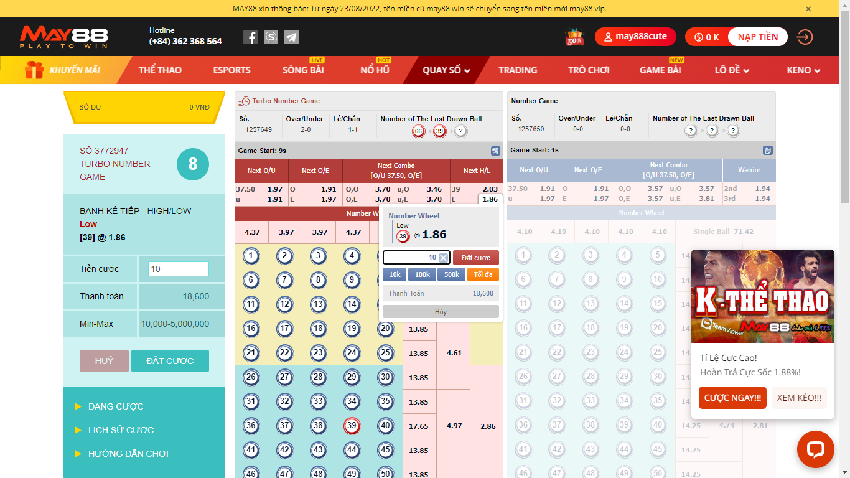Dismiss the announcement bar with X
Viewport: 850px width, 478px height.
(808, 9)
